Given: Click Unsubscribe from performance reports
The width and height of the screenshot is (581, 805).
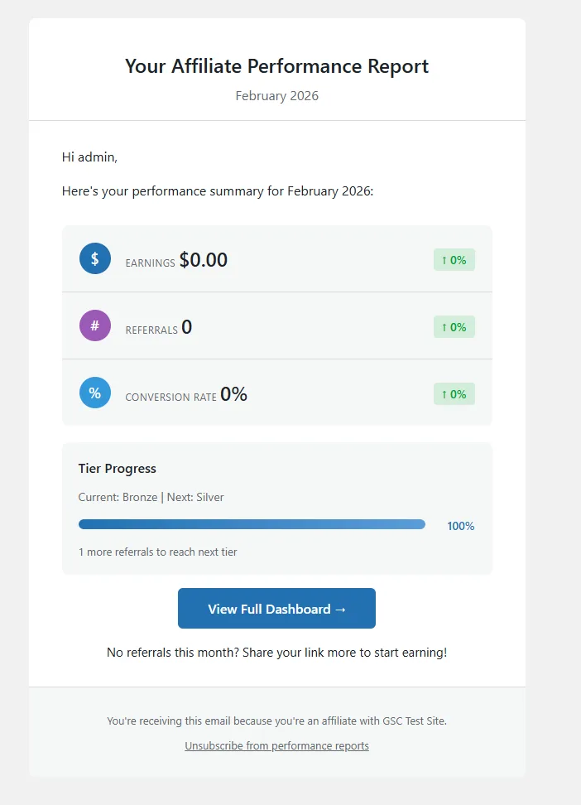Looking at the screenshot, I should click(276, 745).
